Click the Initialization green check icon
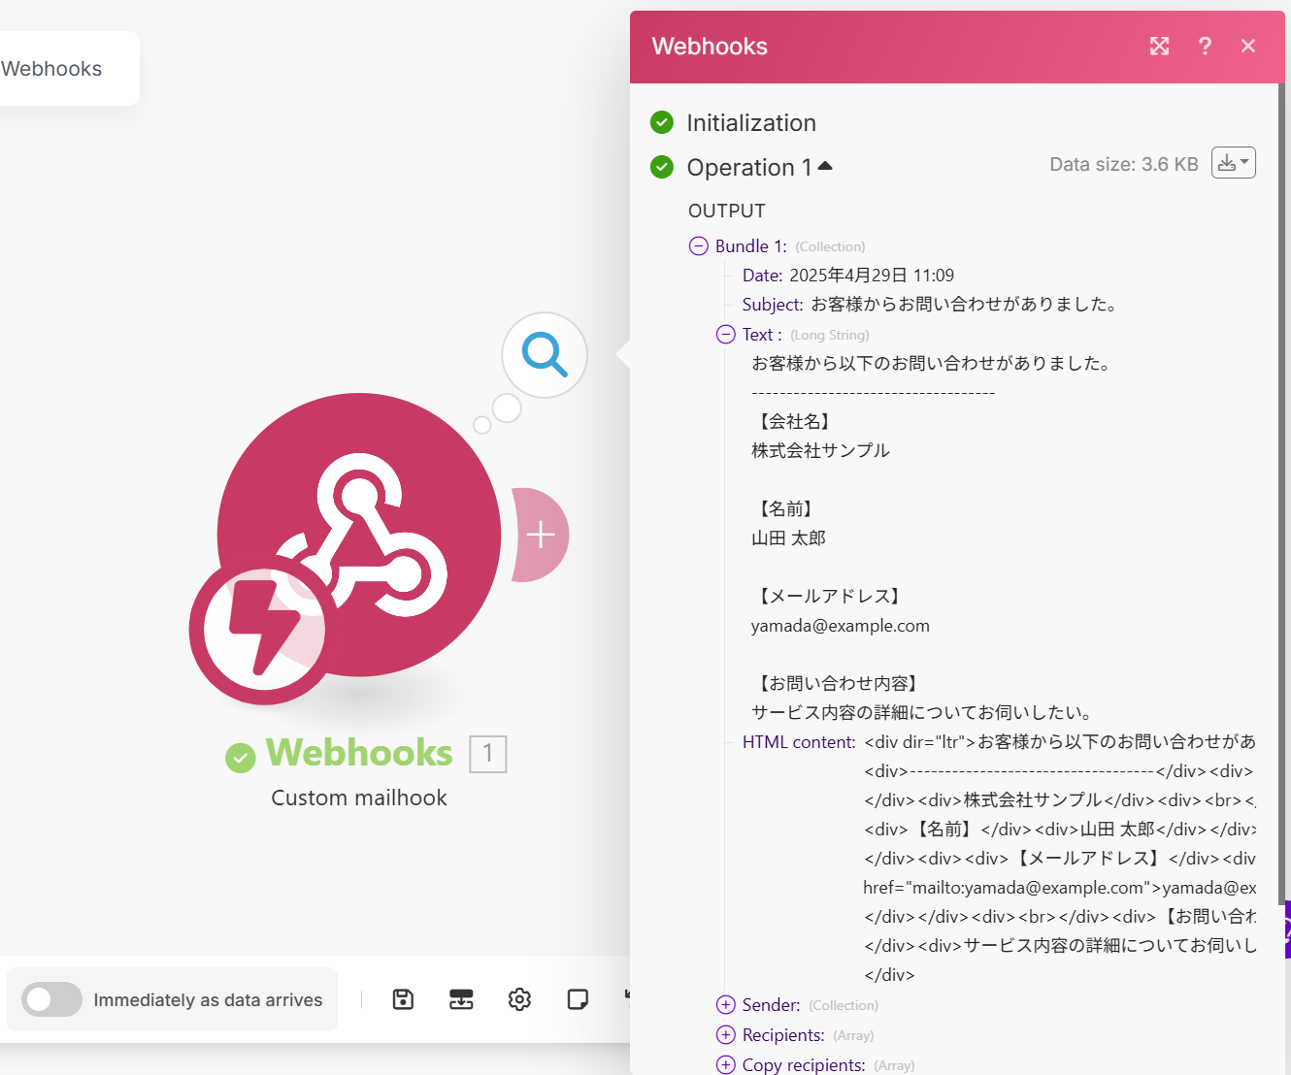Viewport: 1291px width, 1075px height. coord(662,122)
